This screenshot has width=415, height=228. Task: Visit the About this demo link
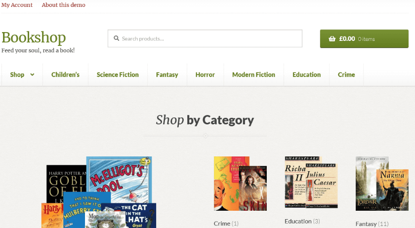point(64,5)
